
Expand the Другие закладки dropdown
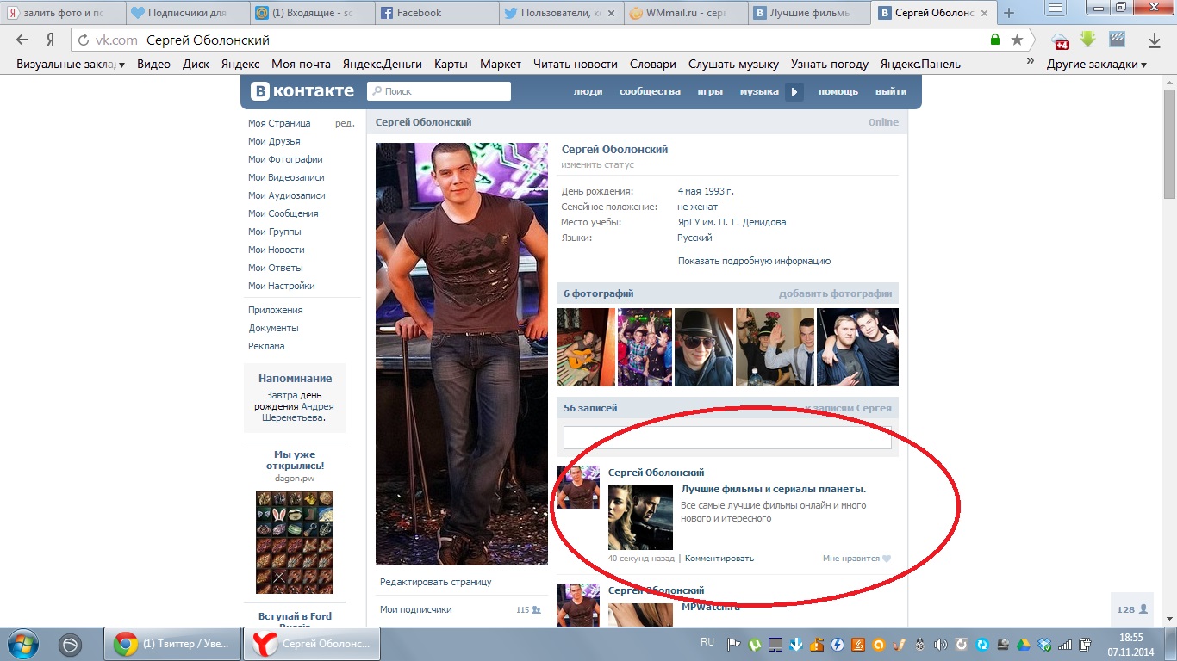click(x=1097, y=64)
